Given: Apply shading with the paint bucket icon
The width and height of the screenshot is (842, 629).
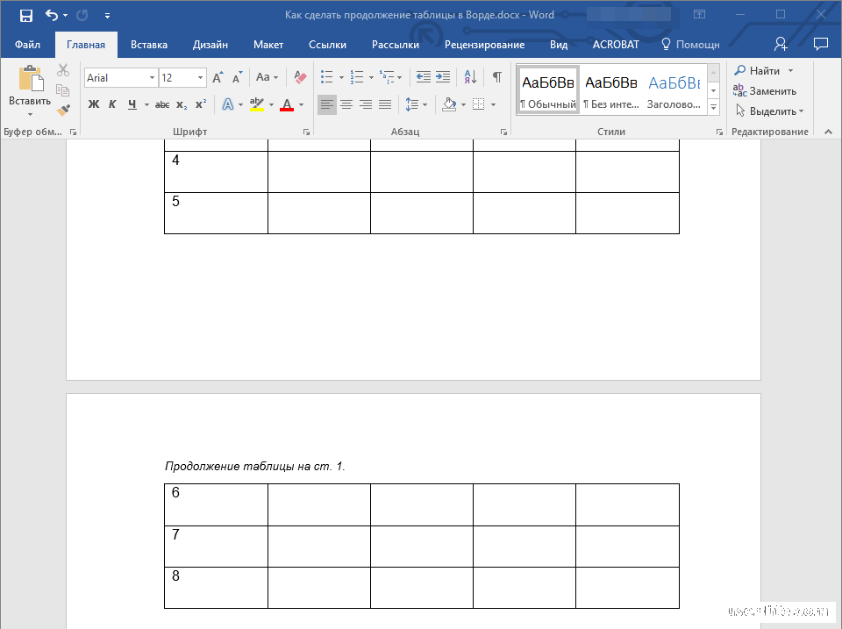Looking at the screenshot, I should click(x=449, y=104).
